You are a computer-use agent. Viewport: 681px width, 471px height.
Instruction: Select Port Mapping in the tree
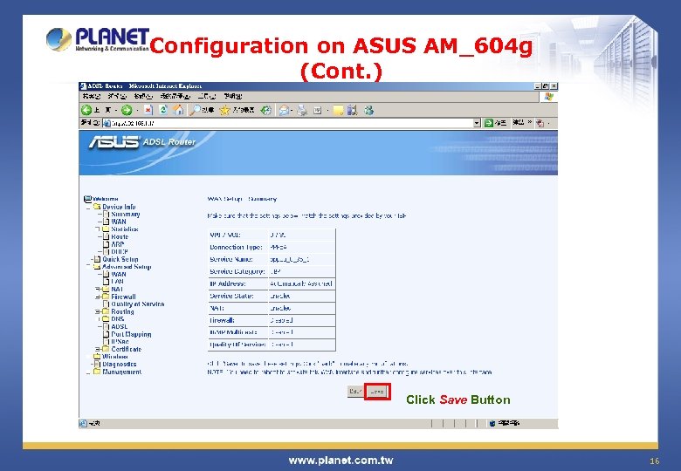[x=131, y=334]
